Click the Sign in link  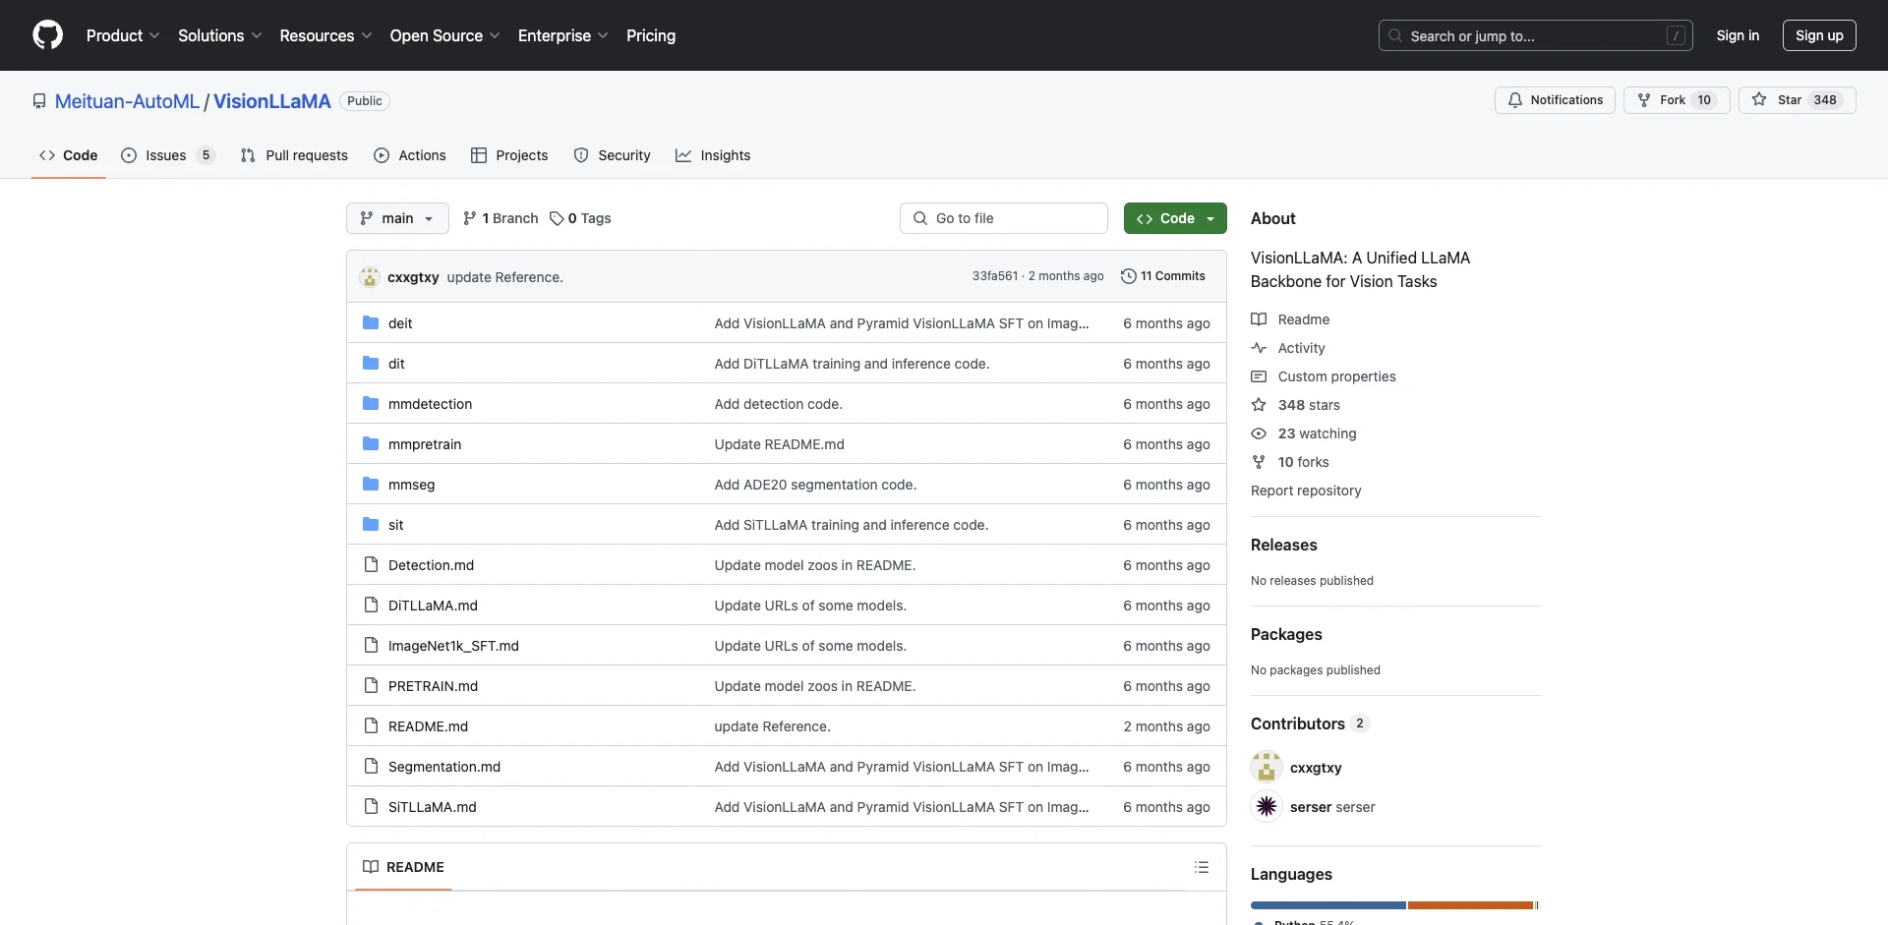1738,35
